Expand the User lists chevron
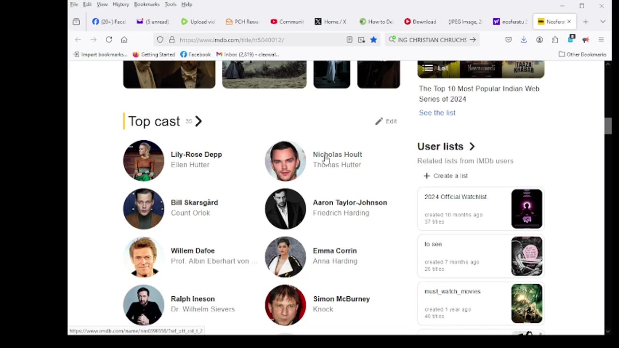This screenshot has width=619, height=348. pyautogui.click(x=472, y=146)
